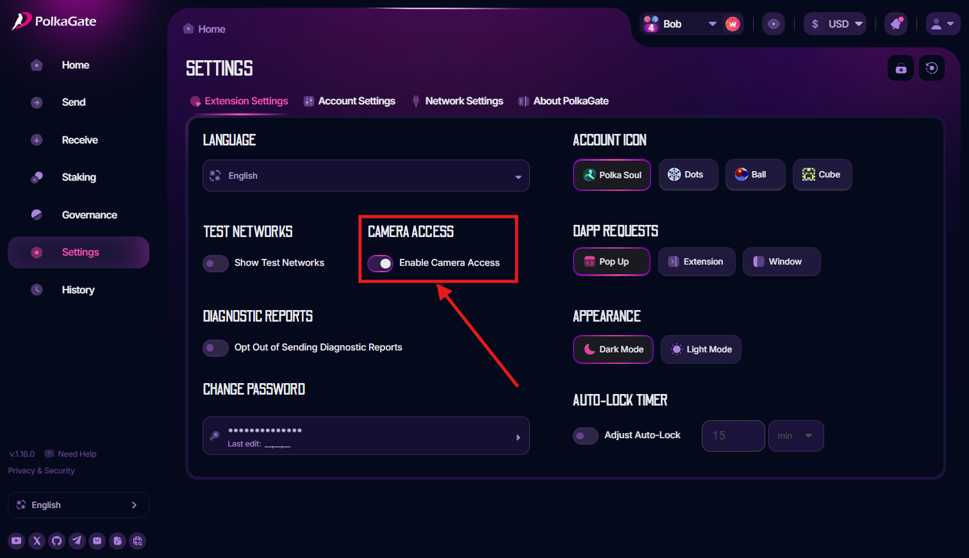Click the circular reload icon
The height and width of the screenshot is (558, 969).
pyautogui.click(x=932, y=68)
